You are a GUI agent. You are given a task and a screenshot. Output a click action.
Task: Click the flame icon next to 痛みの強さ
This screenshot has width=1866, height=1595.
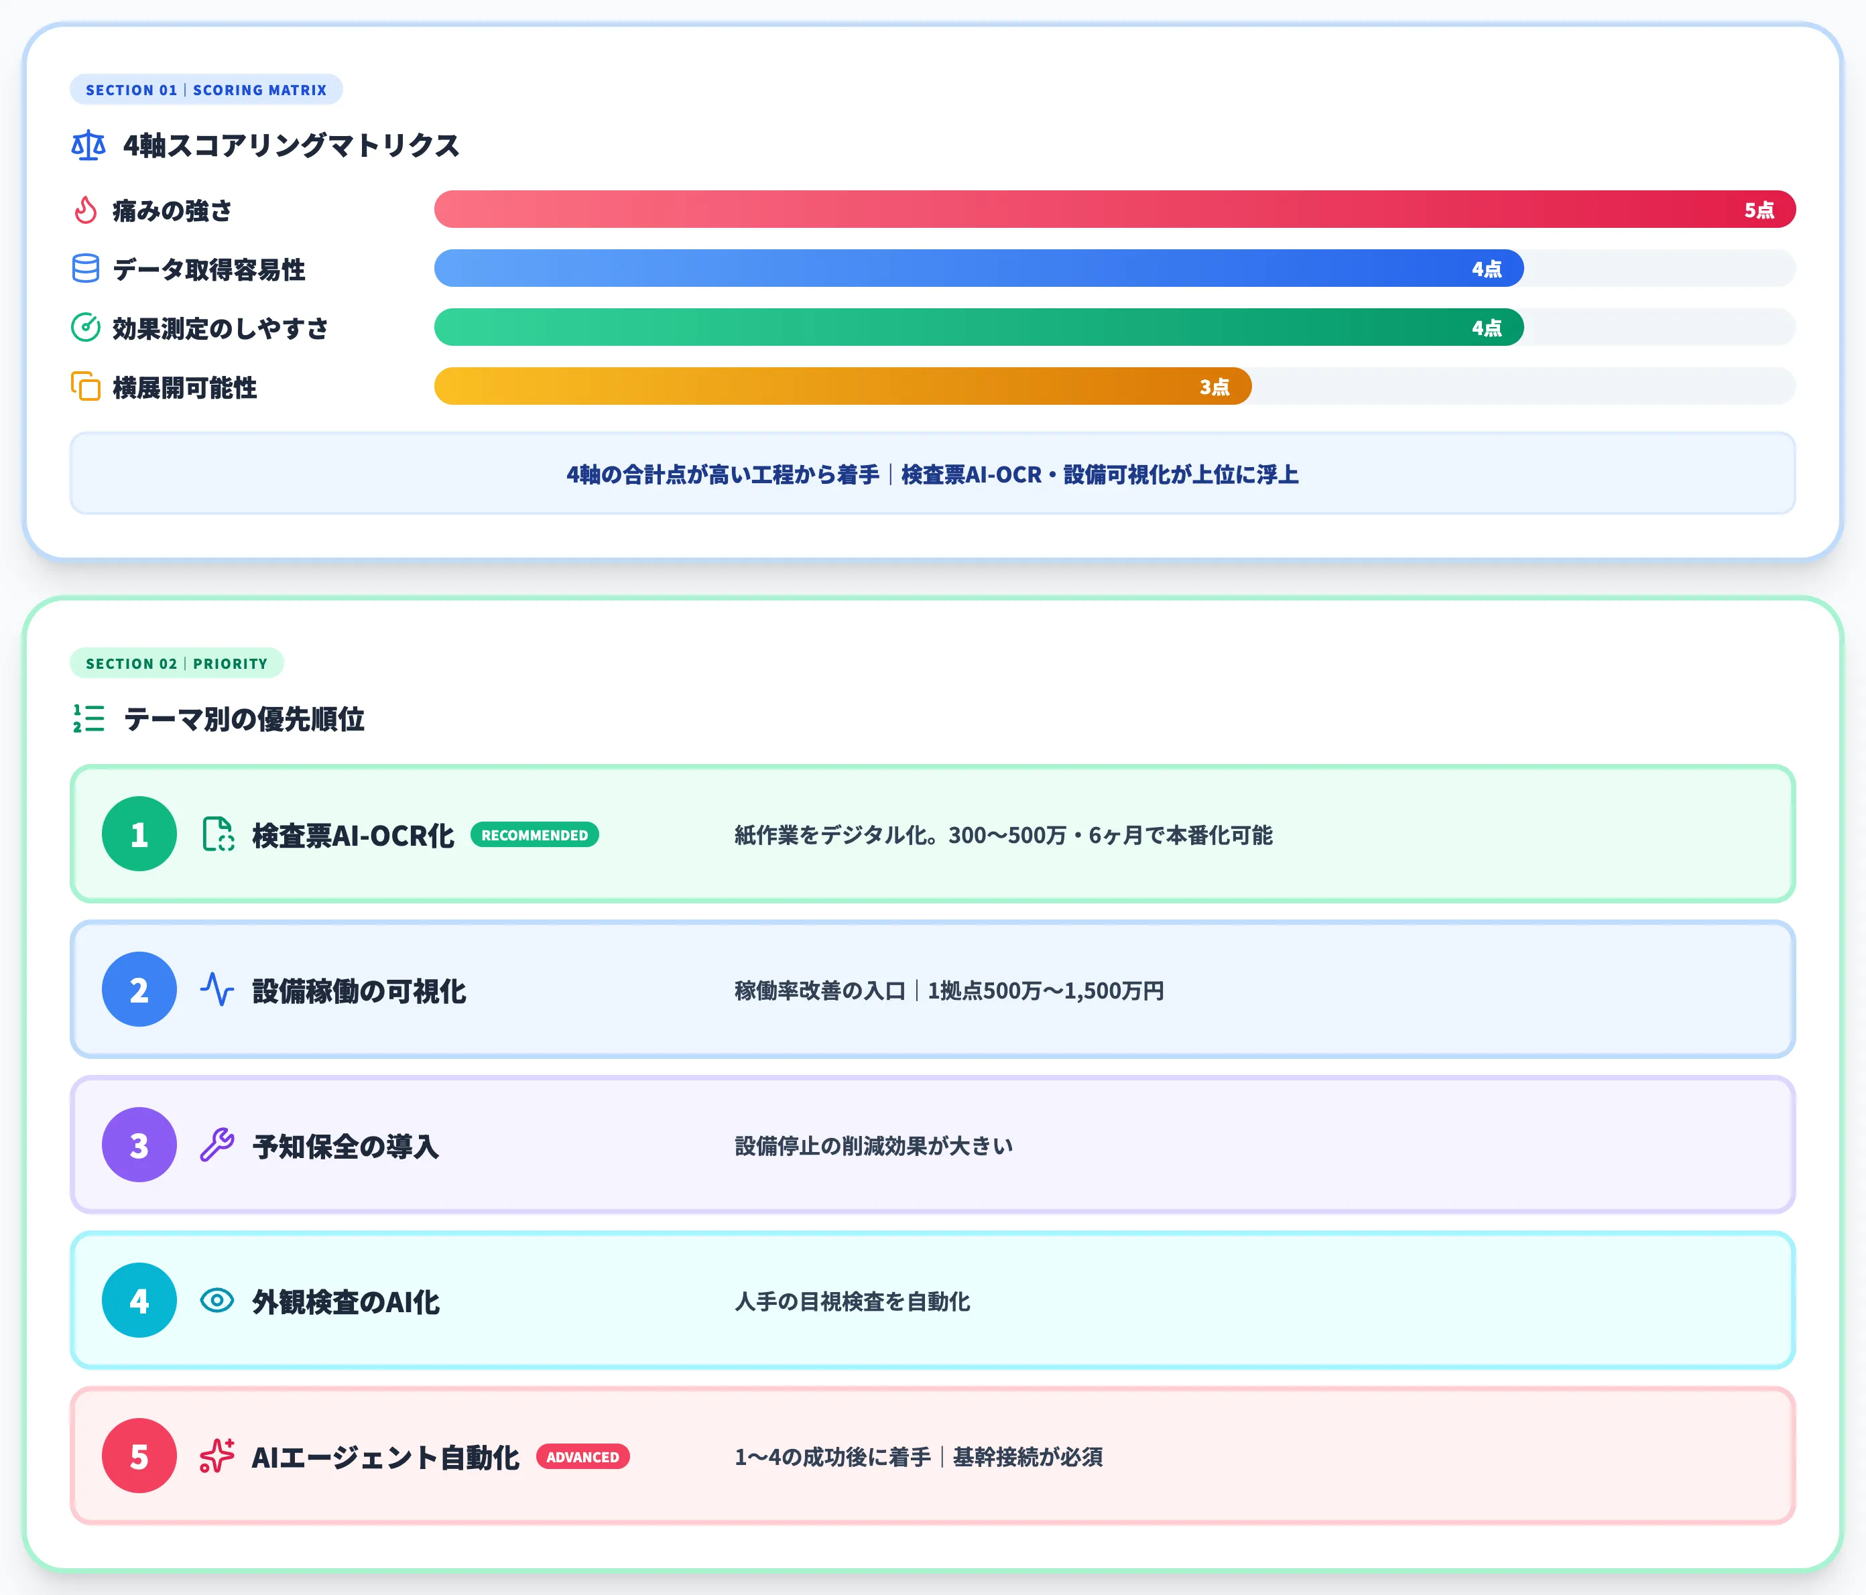click(86, 210)
